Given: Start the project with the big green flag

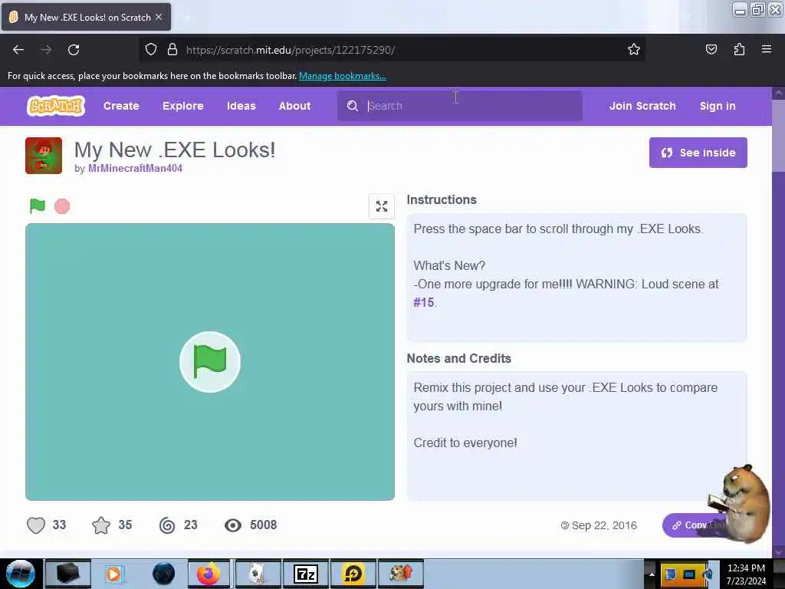Looking at the screenshot, I should pyautogui.click(x=210, y=362).
